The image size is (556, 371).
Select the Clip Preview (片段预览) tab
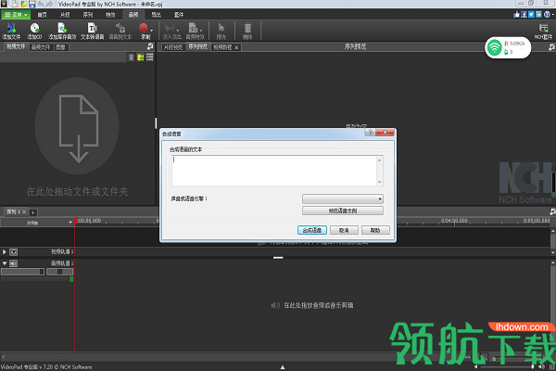click(x=173, y=47)
